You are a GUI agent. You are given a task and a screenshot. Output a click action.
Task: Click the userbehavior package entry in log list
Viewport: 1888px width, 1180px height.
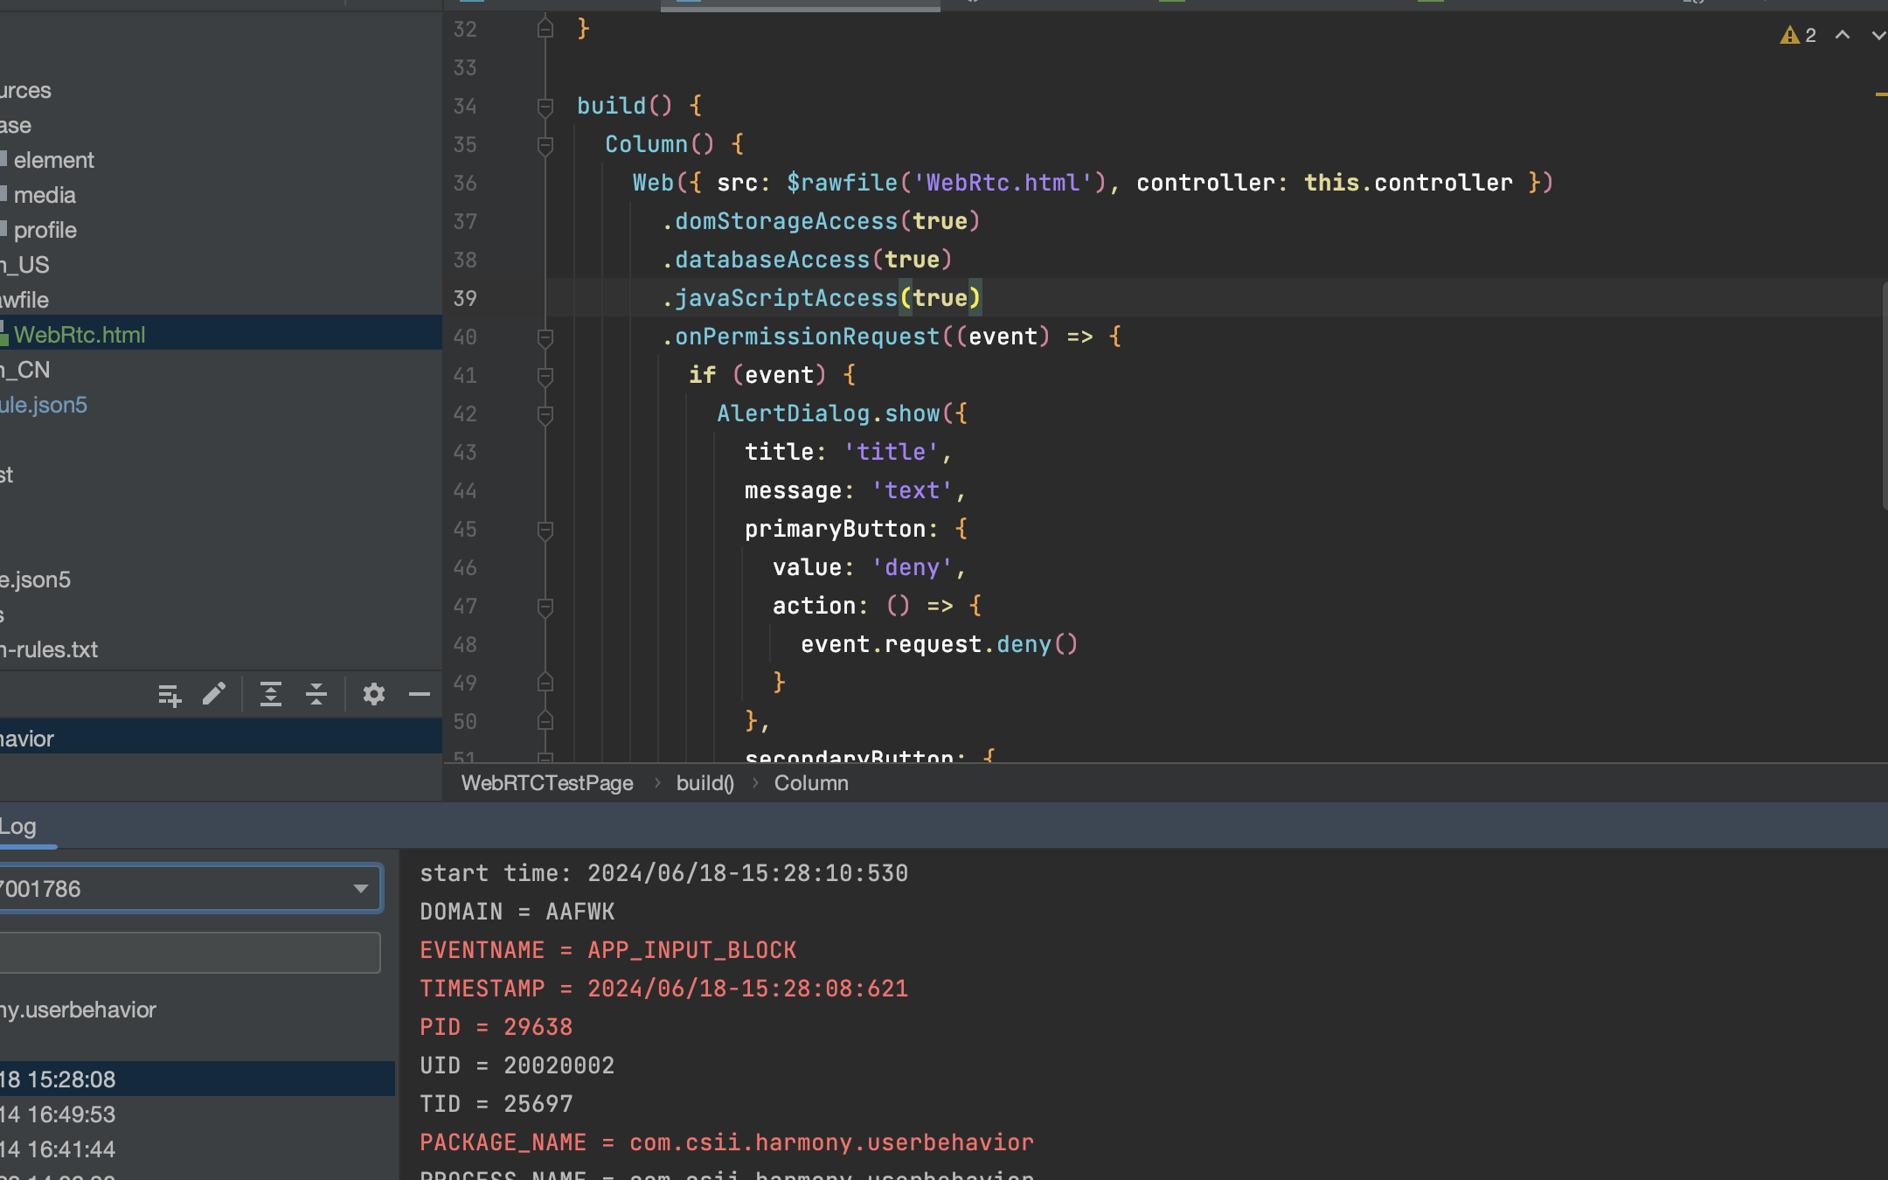78,1010
